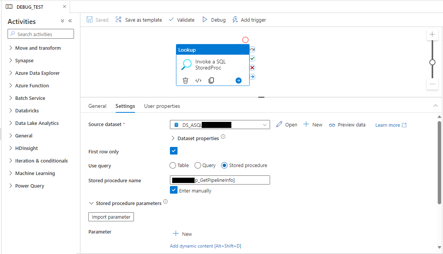443x254 pixels.
Task: Switch to the Settings tab
Action: point(125,106)
